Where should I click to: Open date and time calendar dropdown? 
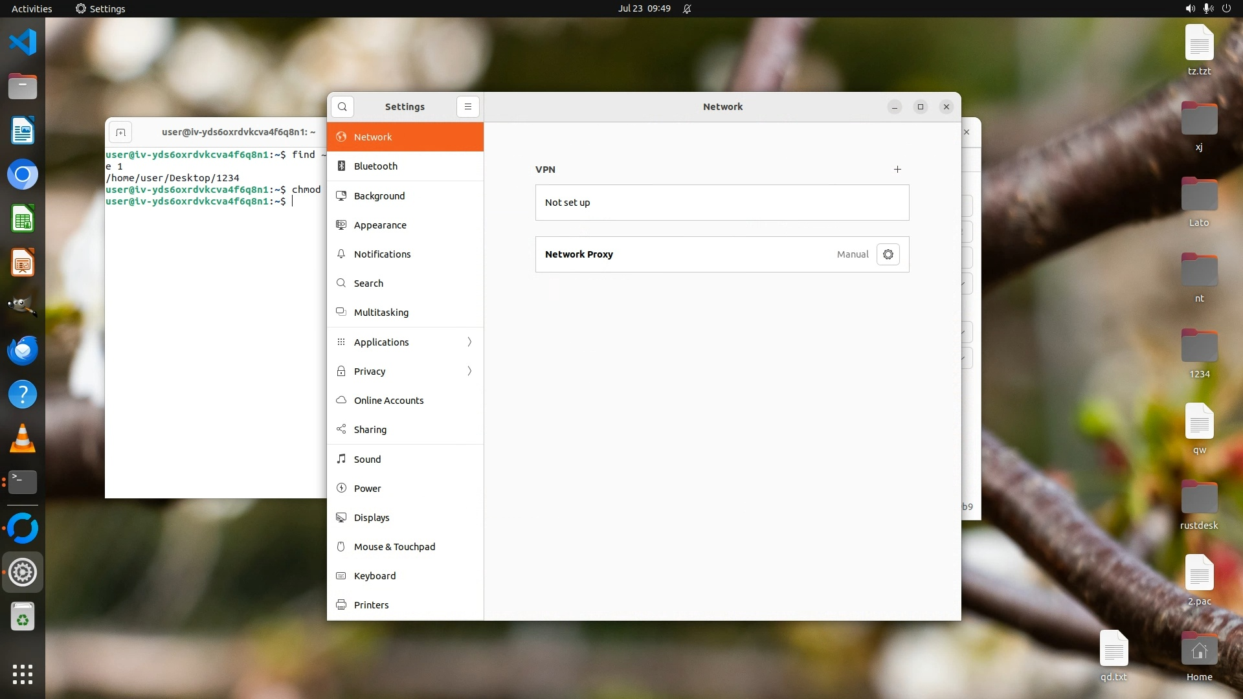pyautogui.click(x=644, y=8)
